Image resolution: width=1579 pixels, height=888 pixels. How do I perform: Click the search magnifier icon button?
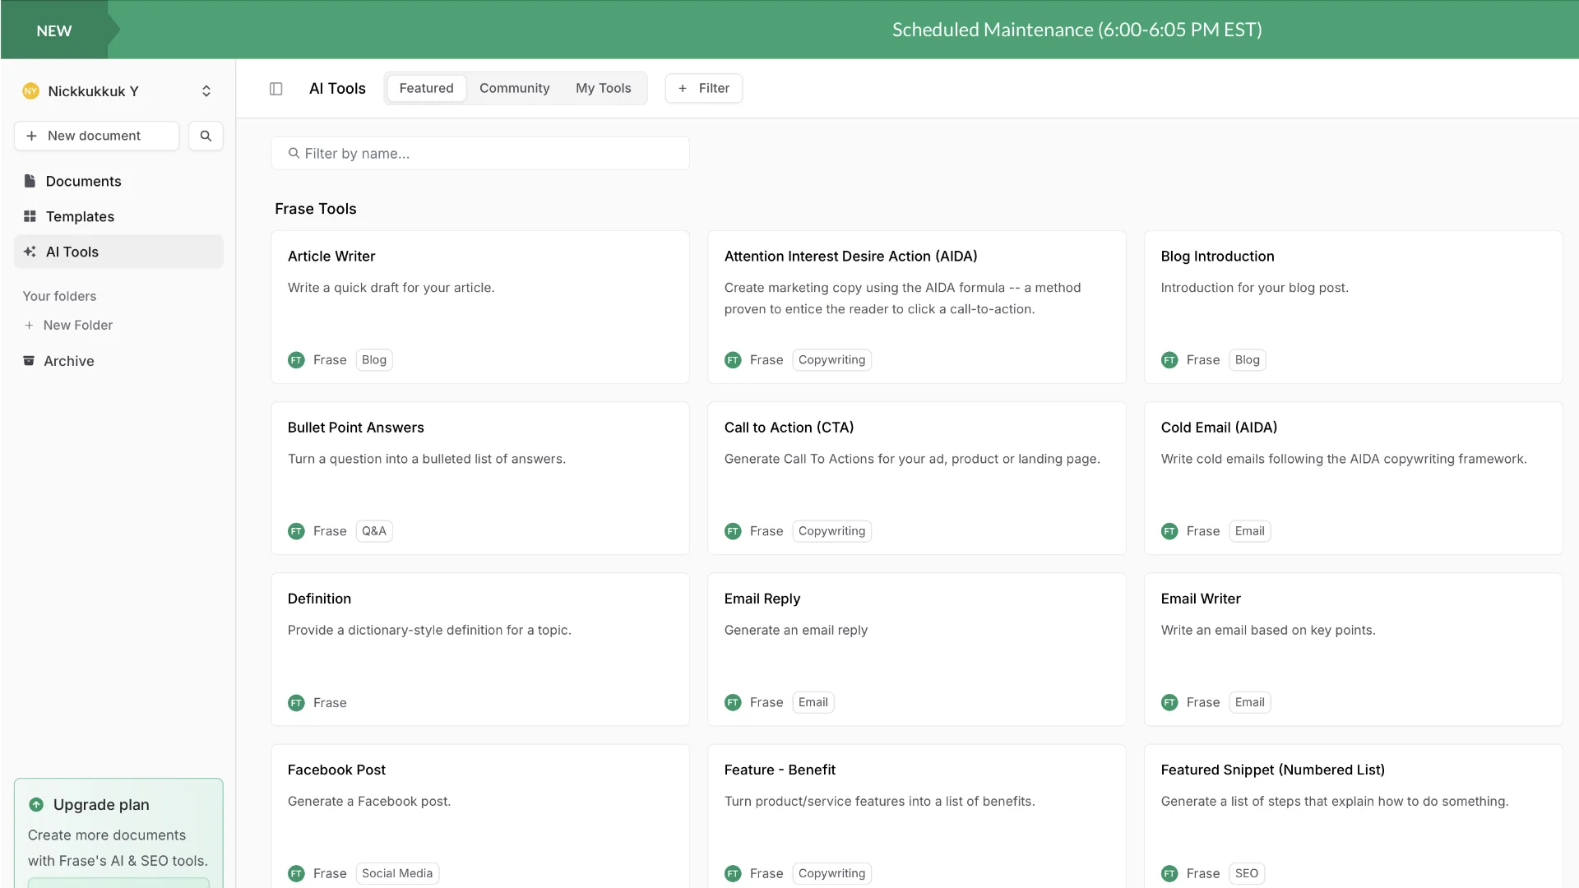click(x=206, y=136)
